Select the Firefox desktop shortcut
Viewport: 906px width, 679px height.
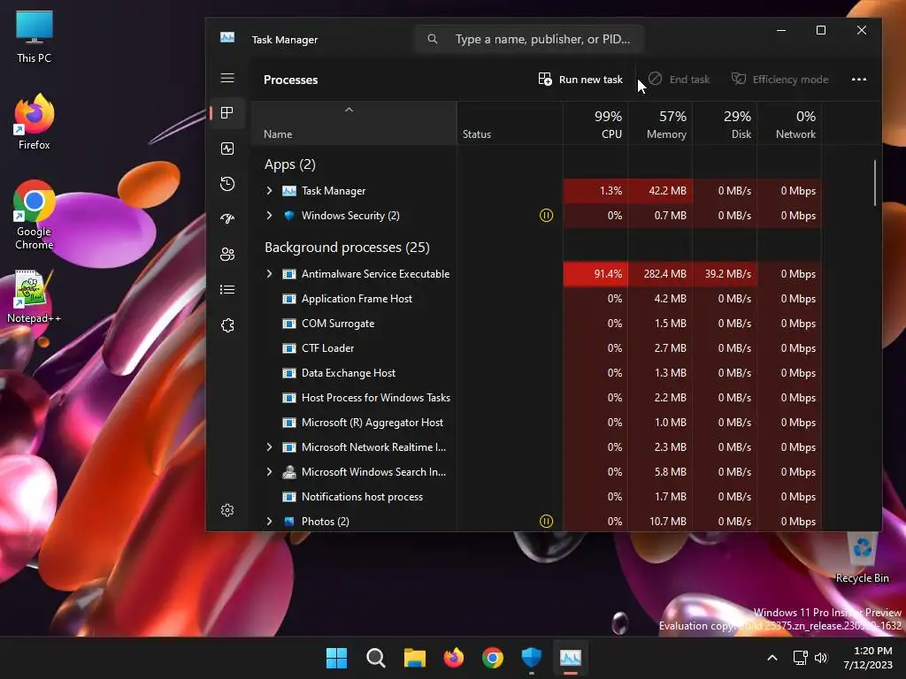click(x=35, y=122)
